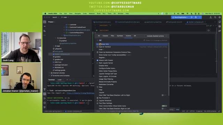Select the Interact with Cluster radio action
The image size is (223, 125).
98,60
